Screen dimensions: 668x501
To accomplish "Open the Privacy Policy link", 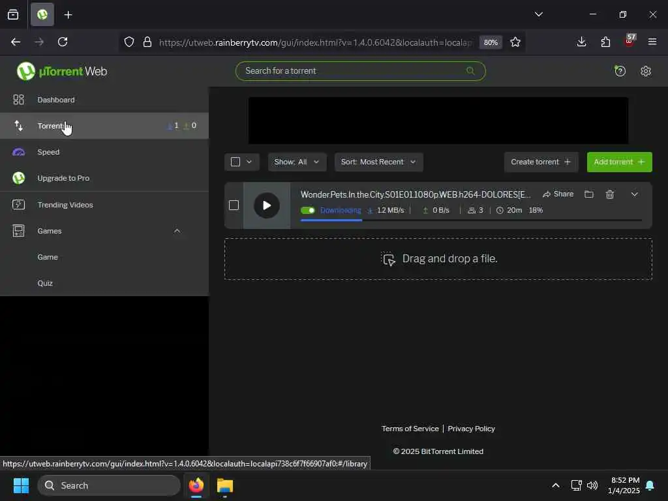I will (x=471, y=429).
